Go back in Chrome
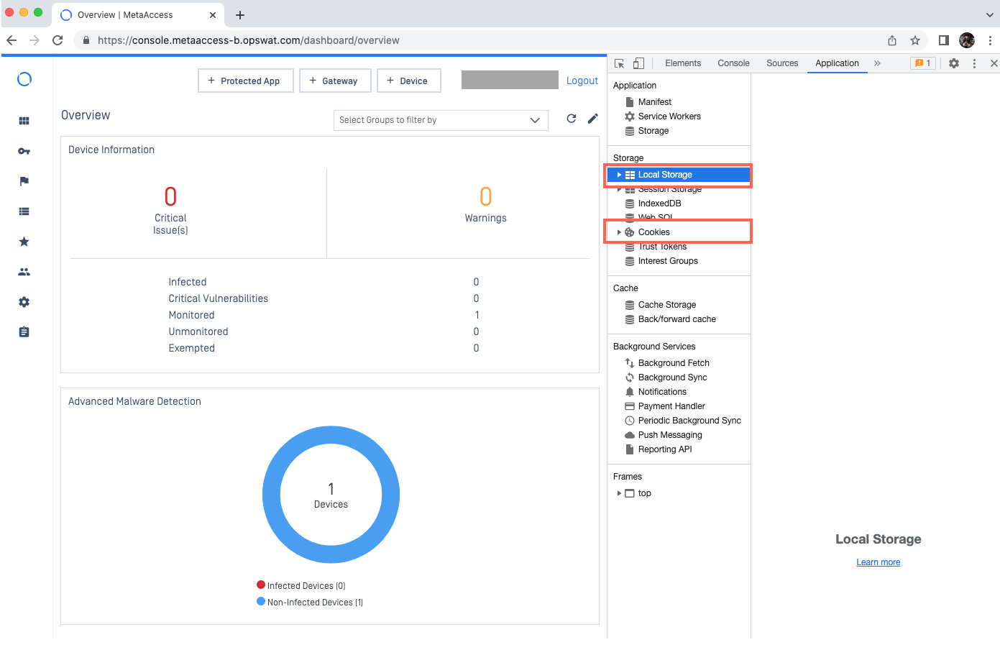This screenshot has height=650, width=1000. click(x=12, y=40)
